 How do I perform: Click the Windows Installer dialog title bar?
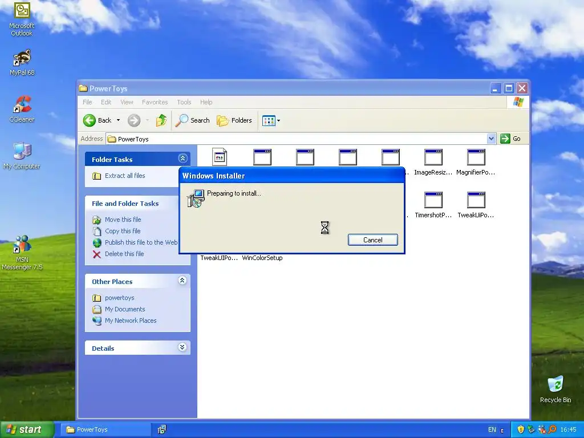(292, 176)
